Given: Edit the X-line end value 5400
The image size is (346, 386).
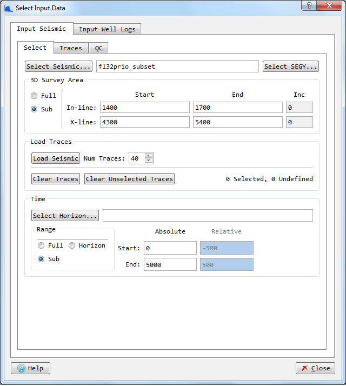Looking at the screenshot, I should click(238, 122).
